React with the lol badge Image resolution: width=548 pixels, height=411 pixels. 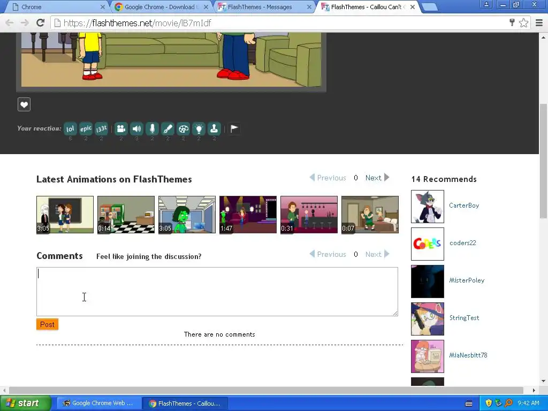70,128
